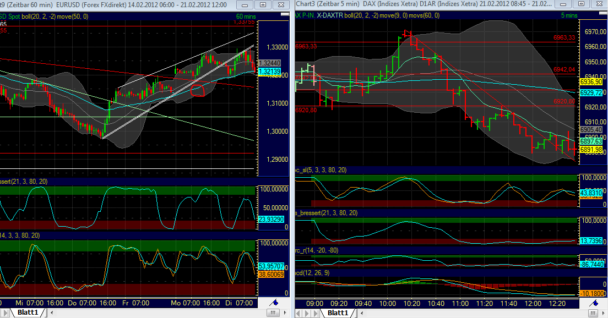608x318 pixels.
Task: Close the EURUSD chart window
Action: pos(281,5)
